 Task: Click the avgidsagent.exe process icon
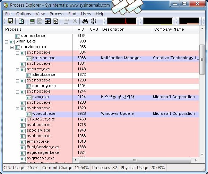coord(23,153)
